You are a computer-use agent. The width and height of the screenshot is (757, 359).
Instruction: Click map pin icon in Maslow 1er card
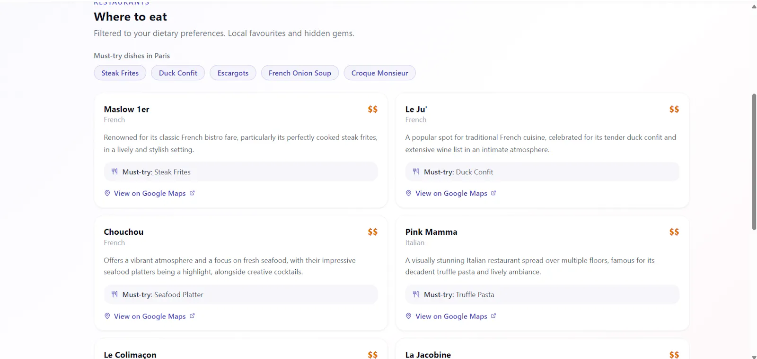[x=107, y=193]
